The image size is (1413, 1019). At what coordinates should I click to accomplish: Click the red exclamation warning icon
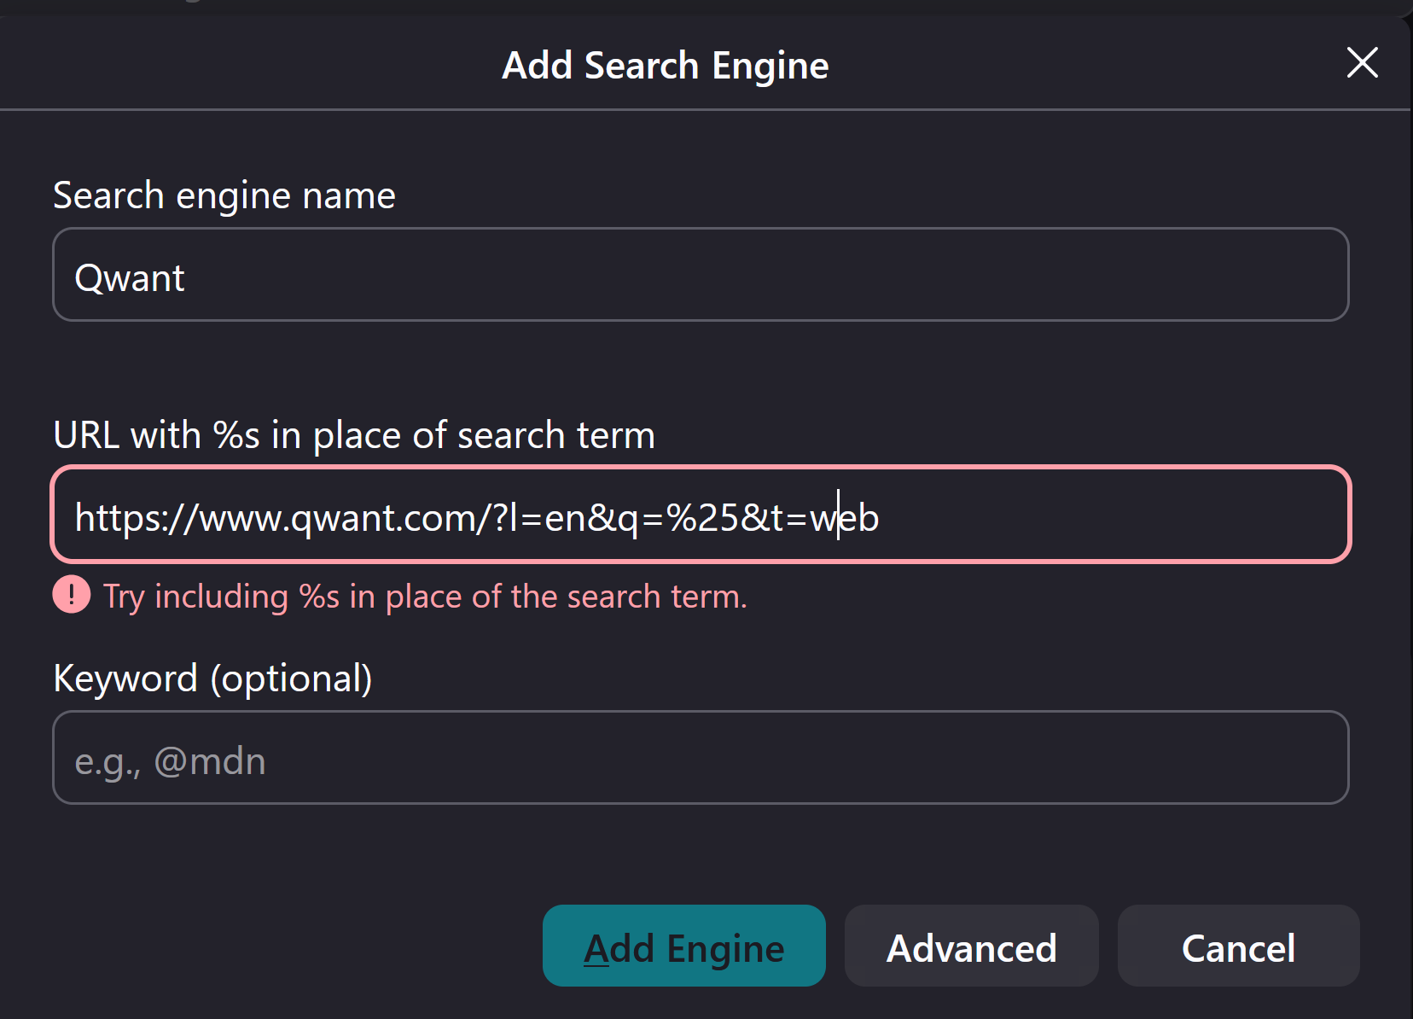[x=72, y=595]
